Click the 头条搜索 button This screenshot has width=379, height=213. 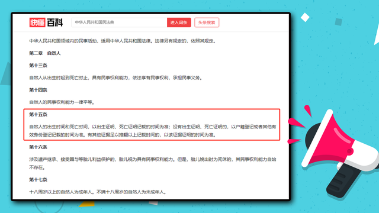tap(207, 22)
